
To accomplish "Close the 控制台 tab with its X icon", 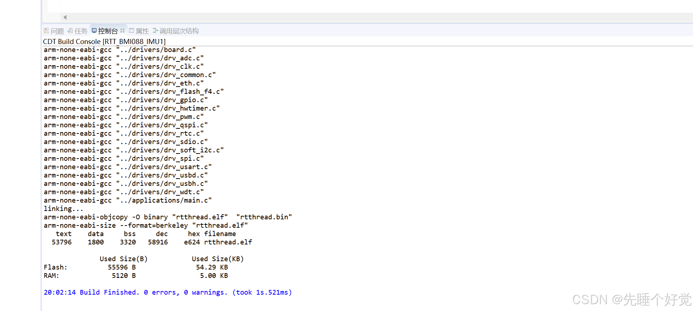I will [122, 31].
